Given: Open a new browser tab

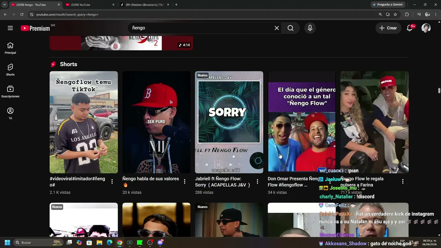Looking at the screenshot, I should click(x=176, y=5).
